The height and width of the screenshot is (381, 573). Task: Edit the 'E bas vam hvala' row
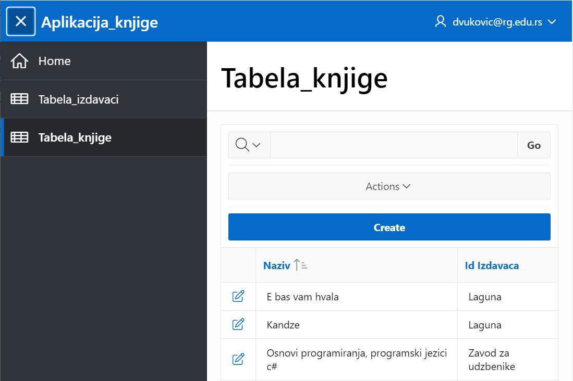click(238, 297)
